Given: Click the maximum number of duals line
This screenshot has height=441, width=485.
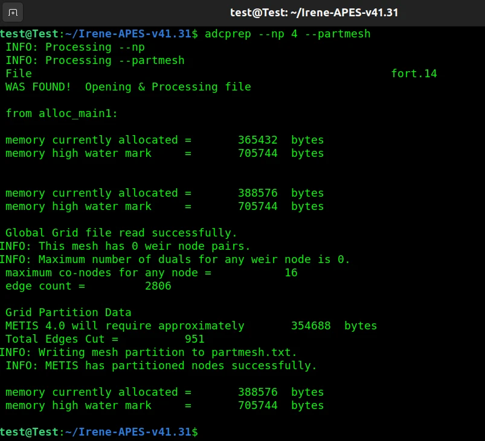Looking at the screenshot, I should [x=175, y=259].
